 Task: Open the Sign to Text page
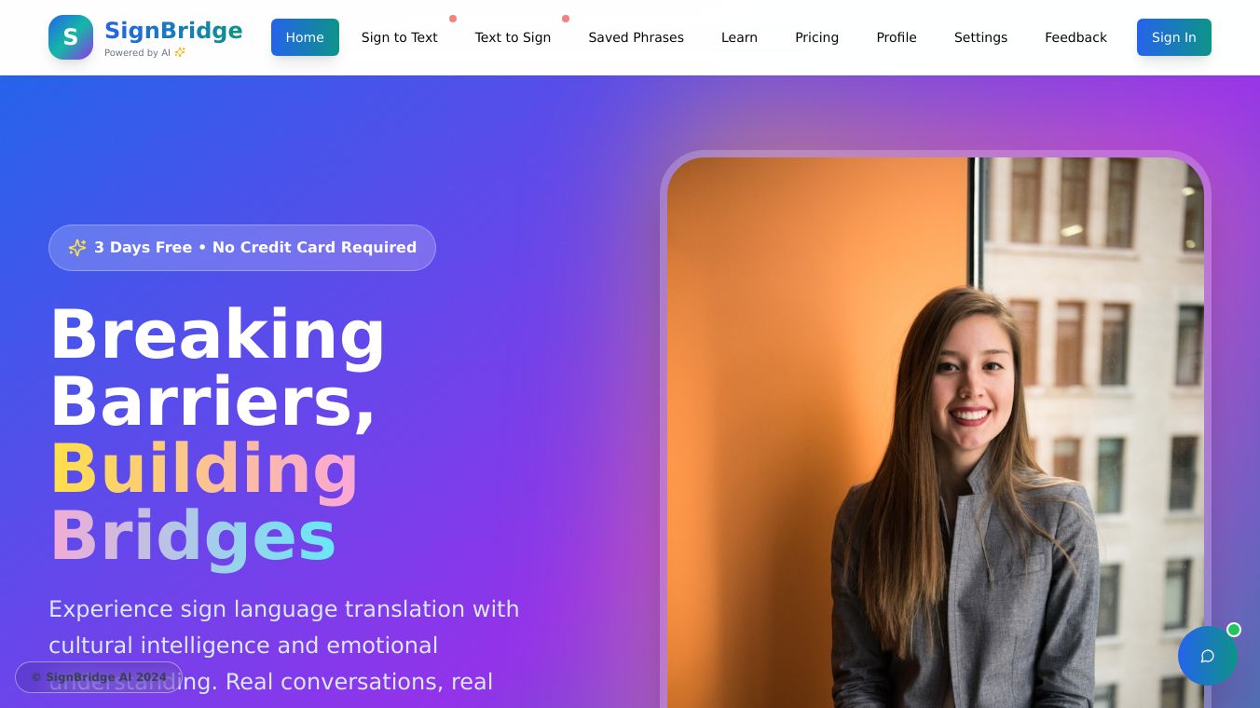(399, 37)
